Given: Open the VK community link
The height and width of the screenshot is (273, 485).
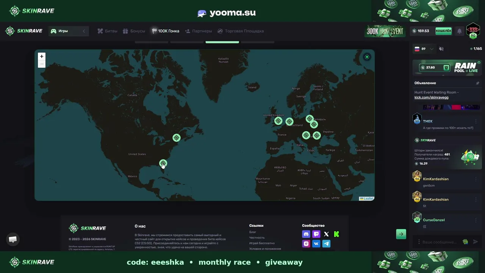Looking at the screenshot, I should click(316, 244).
